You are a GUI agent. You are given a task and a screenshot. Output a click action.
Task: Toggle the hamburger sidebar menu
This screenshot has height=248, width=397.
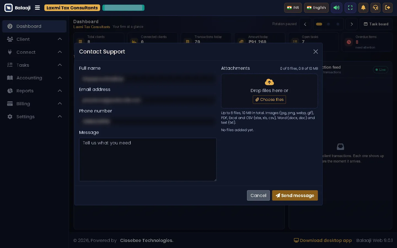(37, 8)
